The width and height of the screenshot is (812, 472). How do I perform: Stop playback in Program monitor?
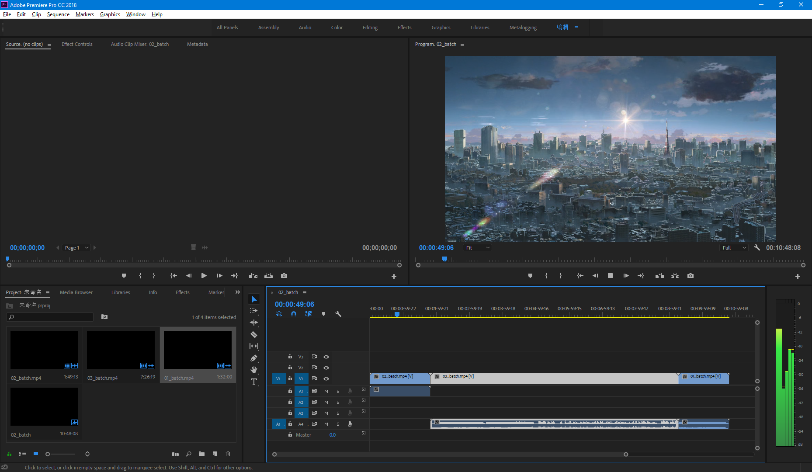(611, 276)
